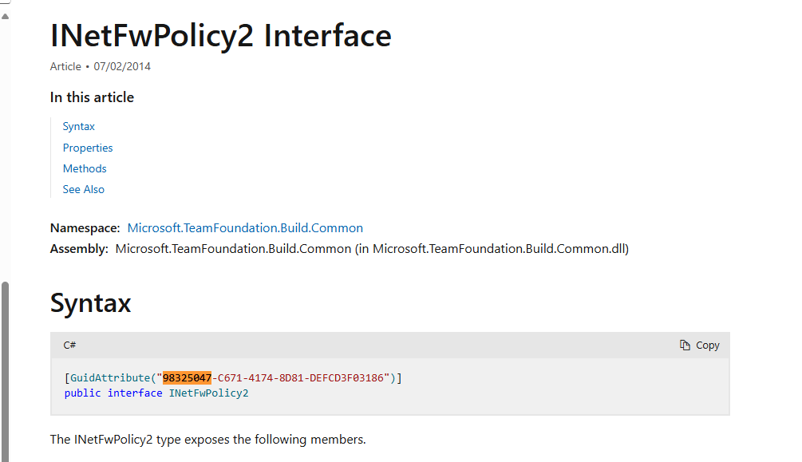Click the INetFwPolicy2 type name in the code

coord(209,393)
